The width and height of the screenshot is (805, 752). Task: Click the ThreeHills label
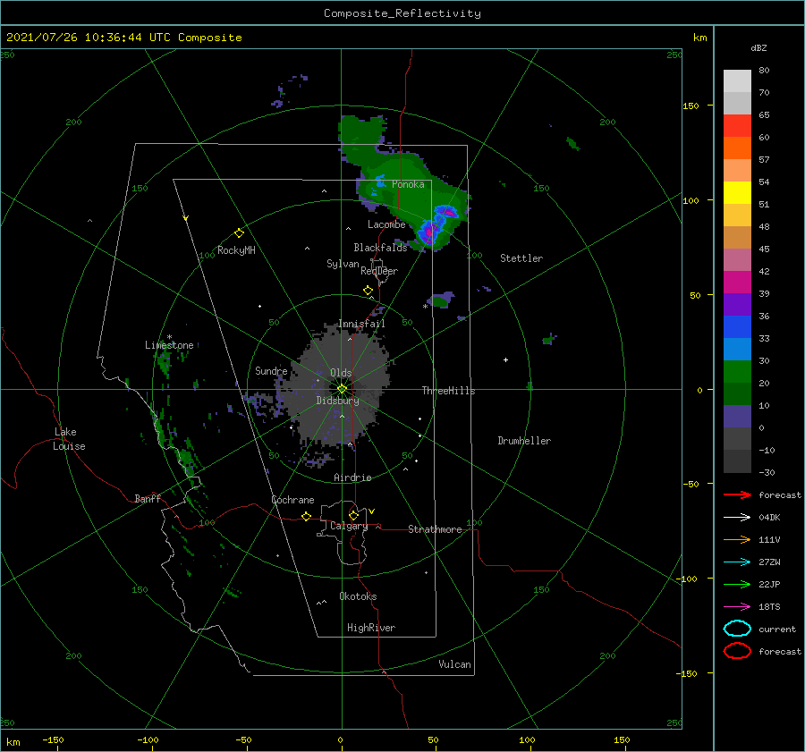click(449, 391)
